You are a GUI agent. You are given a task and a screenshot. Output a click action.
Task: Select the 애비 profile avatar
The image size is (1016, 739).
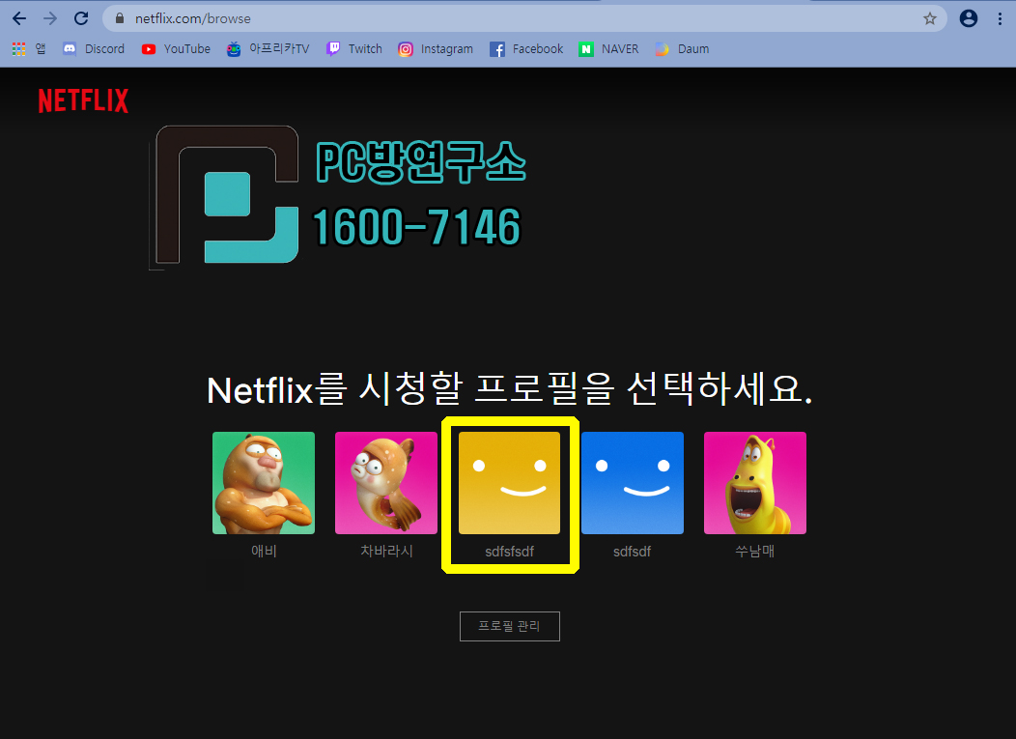tap(264, 483)
